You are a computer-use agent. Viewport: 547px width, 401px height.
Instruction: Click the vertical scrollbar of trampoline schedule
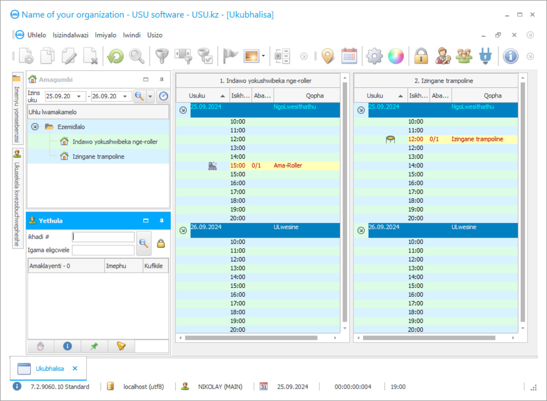(x=523, y=202)
